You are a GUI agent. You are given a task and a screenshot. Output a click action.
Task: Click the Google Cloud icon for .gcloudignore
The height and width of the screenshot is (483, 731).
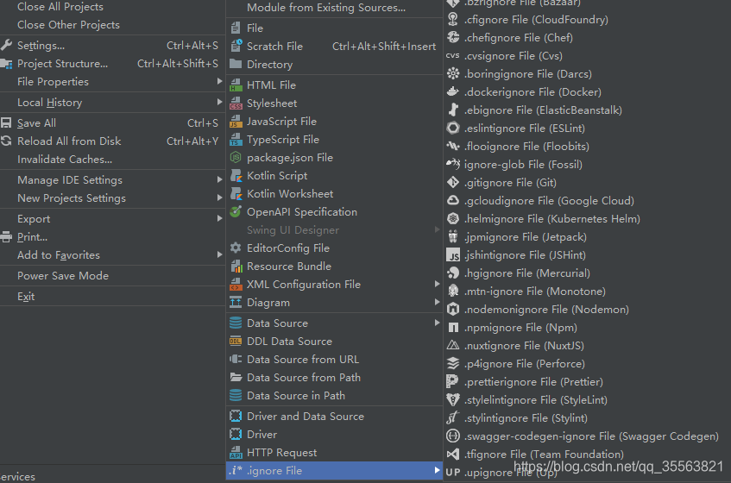[x=453, y=201]
